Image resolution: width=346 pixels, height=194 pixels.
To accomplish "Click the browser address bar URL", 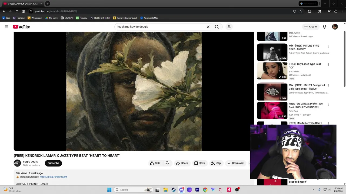I will point(56,11).
